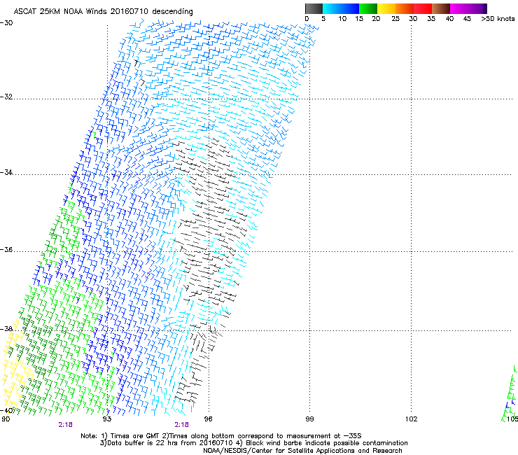Screen dimensions: 518x455
Task: Click the '93' longitude axis label
Action: 107,419
